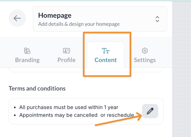Click the bullet before "All purchases"
The width and height of the screenshot is (191, 137).
(15, 107)
